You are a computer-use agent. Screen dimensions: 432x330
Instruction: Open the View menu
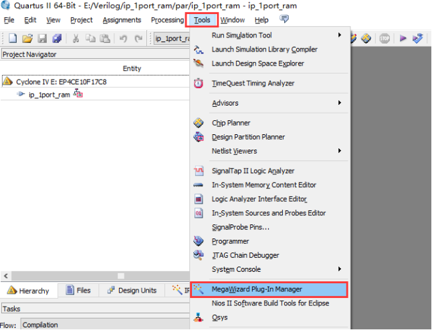(x=53, y=20)
